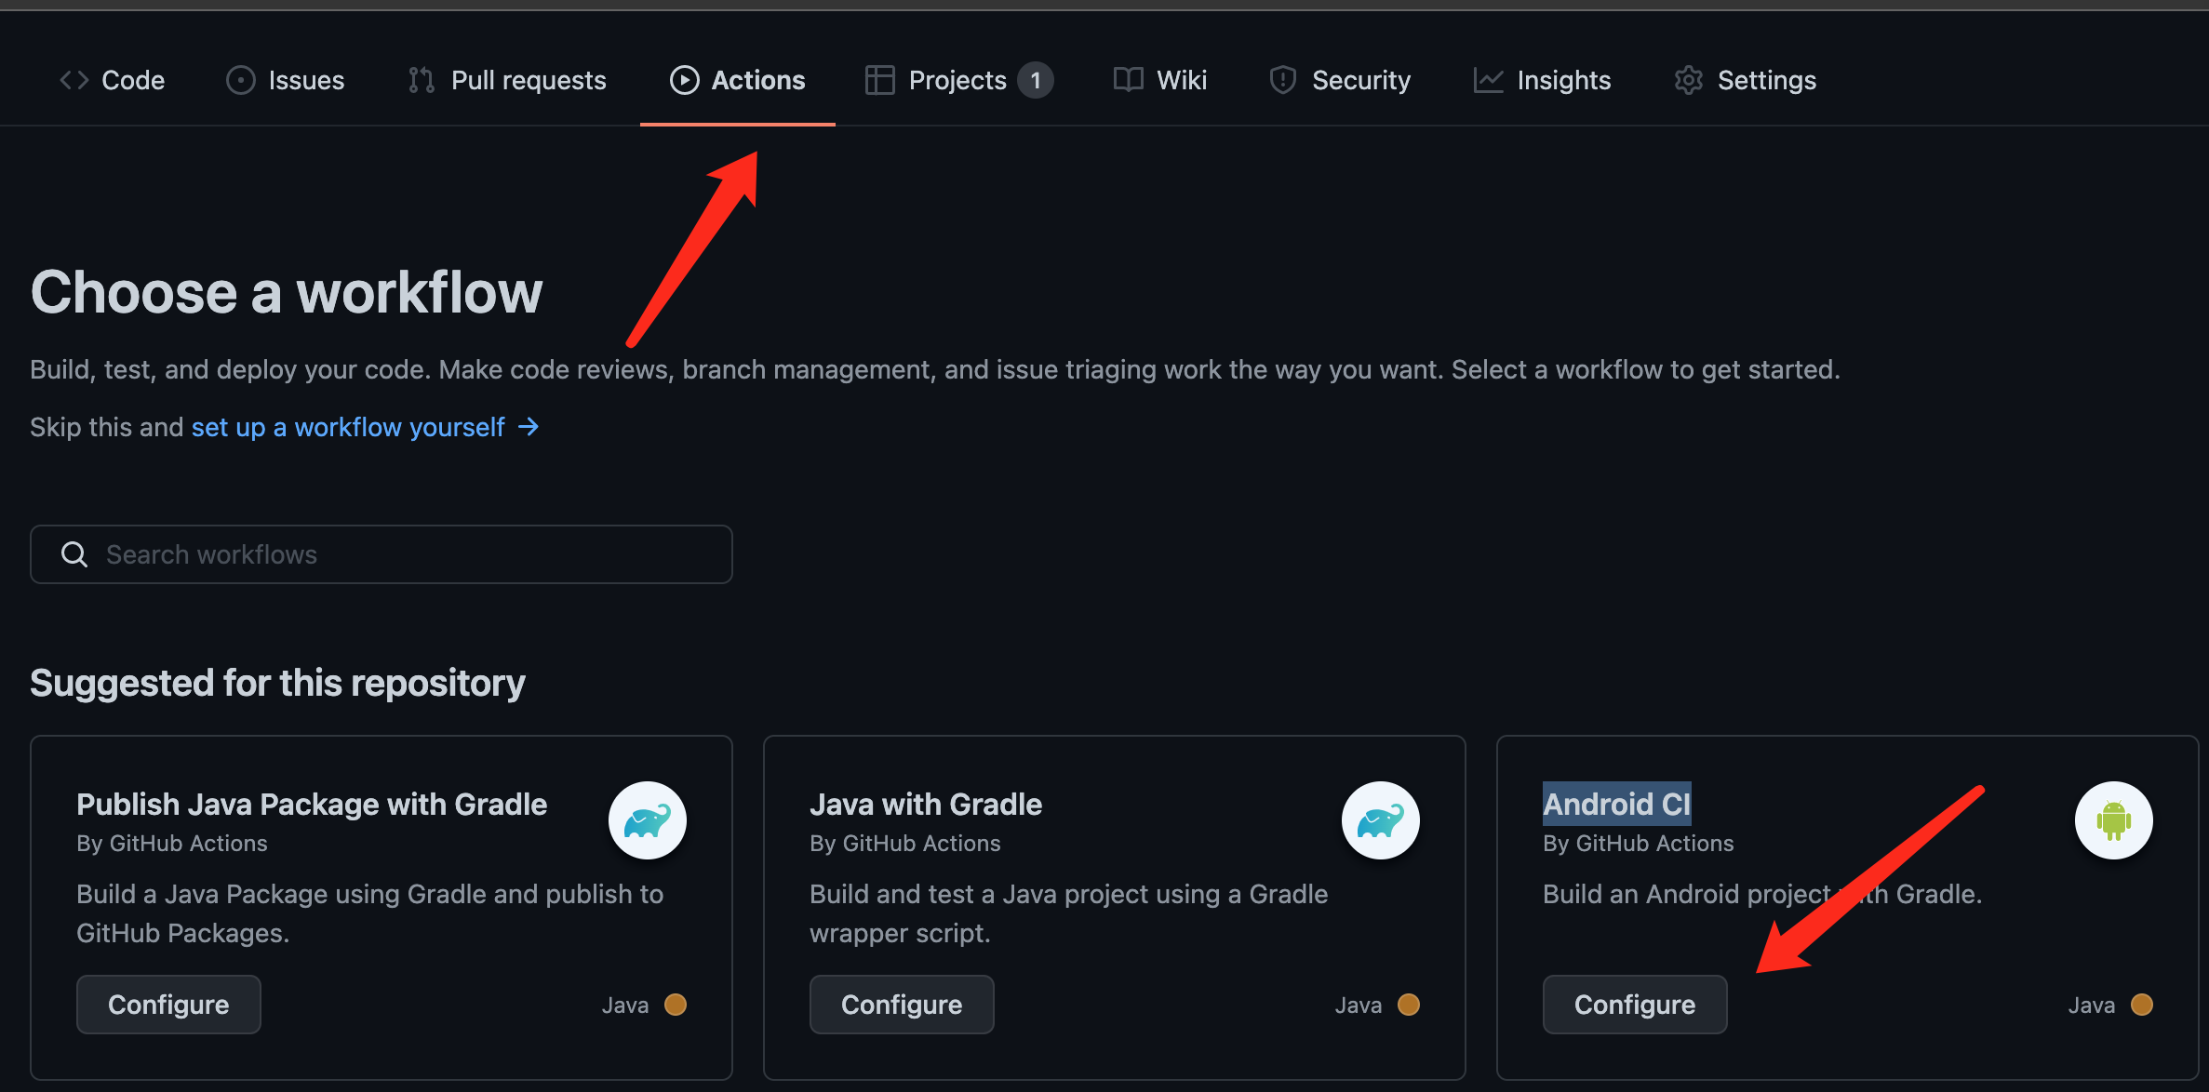Screen dimensions: 2209x1092
Task: Click the 'Java with Gradle' title
Action: point(926,805)
